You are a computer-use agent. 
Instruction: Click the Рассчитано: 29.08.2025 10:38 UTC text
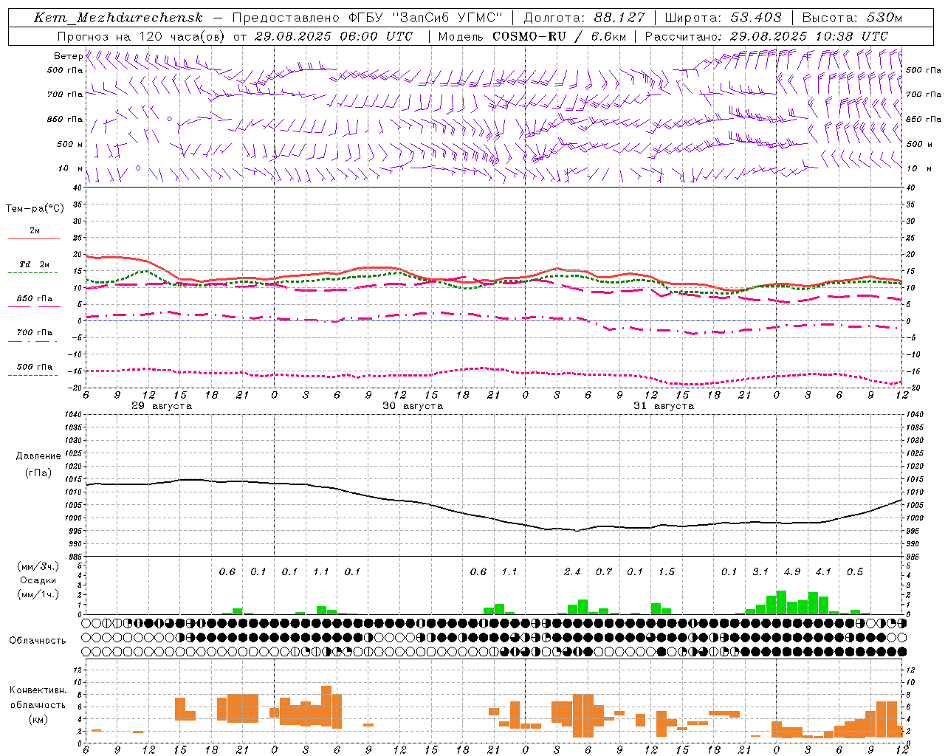point(766,35)
